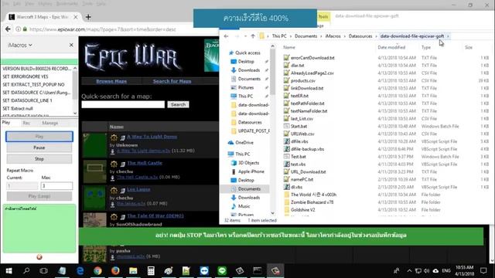Click the OneDrive cloud icon in navigation pane
The image size is (495, 278).
[x=230, y=142]
